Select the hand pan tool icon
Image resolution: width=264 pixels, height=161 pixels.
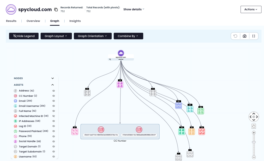(x=254, y=126)
